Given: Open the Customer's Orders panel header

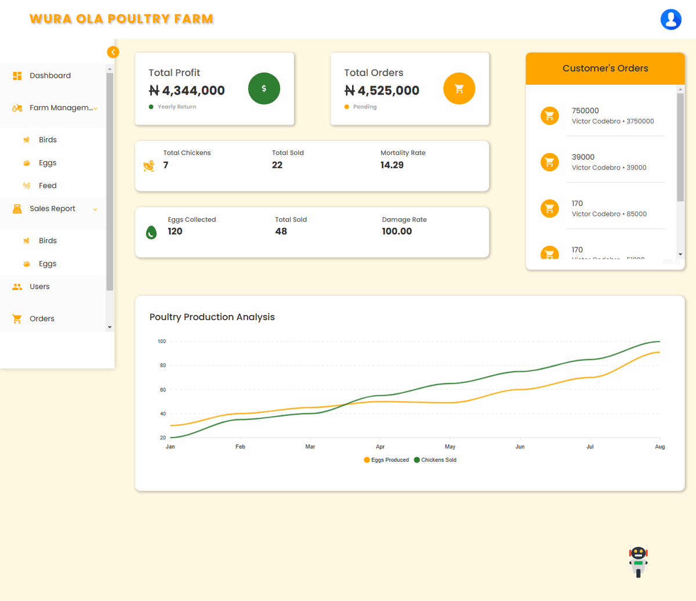Looking at the screenshot, I should point(605,68).
